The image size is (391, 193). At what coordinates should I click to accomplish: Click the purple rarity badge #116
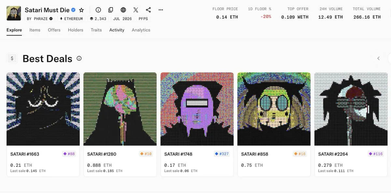pos(376,154)
